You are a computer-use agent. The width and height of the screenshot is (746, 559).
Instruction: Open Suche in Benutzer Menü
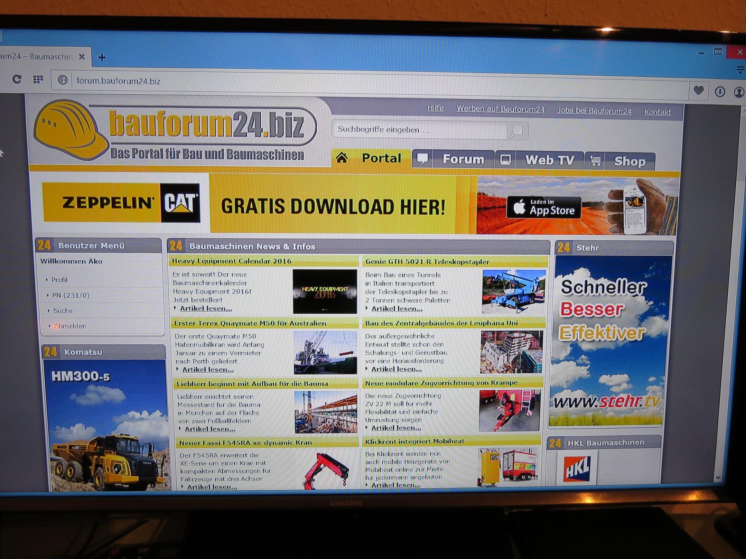63,311
